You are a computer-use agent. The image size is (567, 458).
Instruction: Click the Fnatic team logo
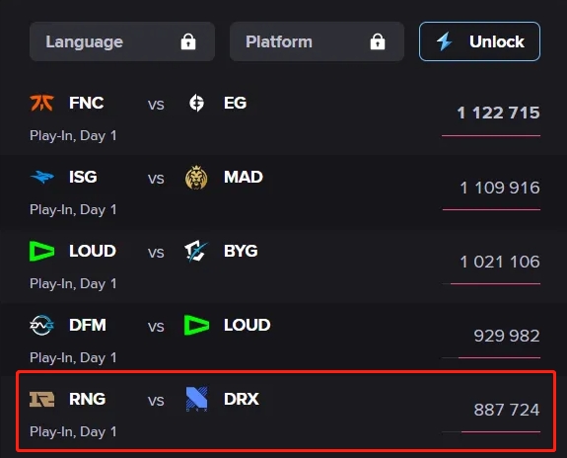tap(42, 103)
